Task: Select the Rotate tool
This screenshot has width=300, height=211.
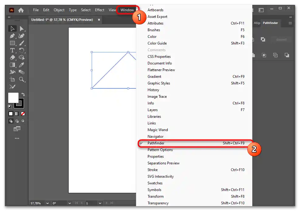Action: click(22, 50)
